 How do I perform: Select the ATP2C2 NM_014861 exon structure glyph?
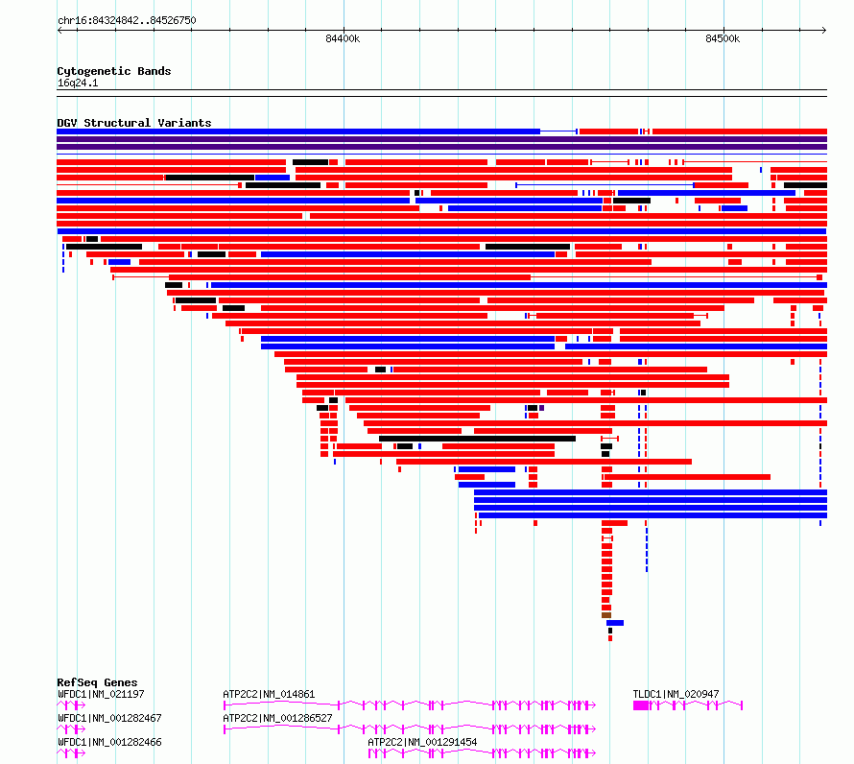coord(410,705)
